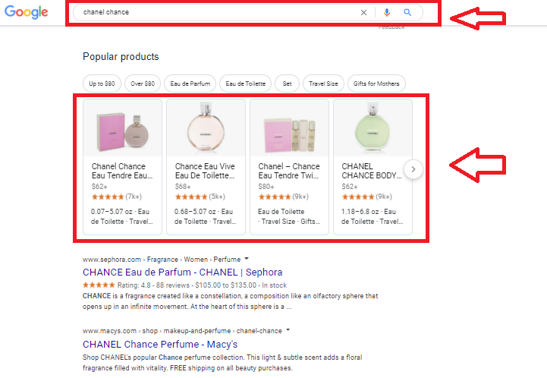This screenshot has height=378, width=547.
Task: Click the blue search magnifier icon
Action: tap(407, 12)
